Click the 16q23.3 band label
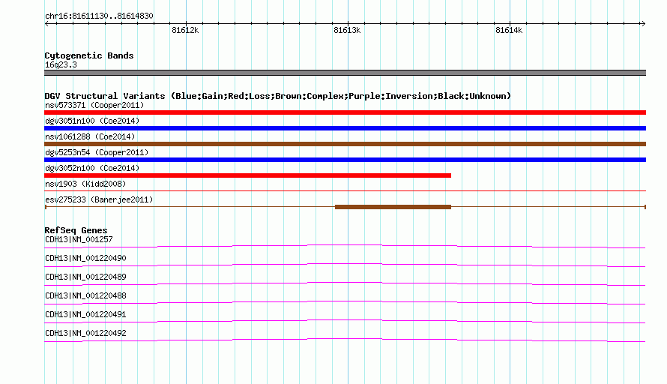The image size is (667, 384). coord(61,64)
